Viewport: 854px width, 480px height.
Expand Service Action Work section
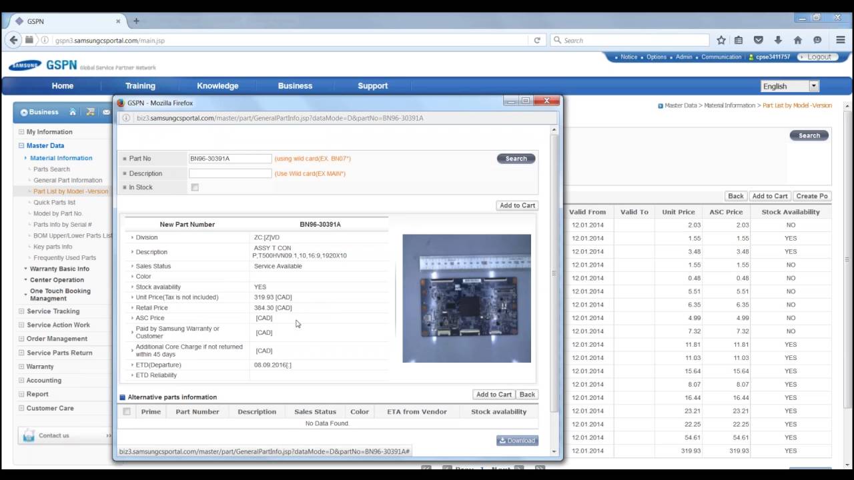coord(21,325)
